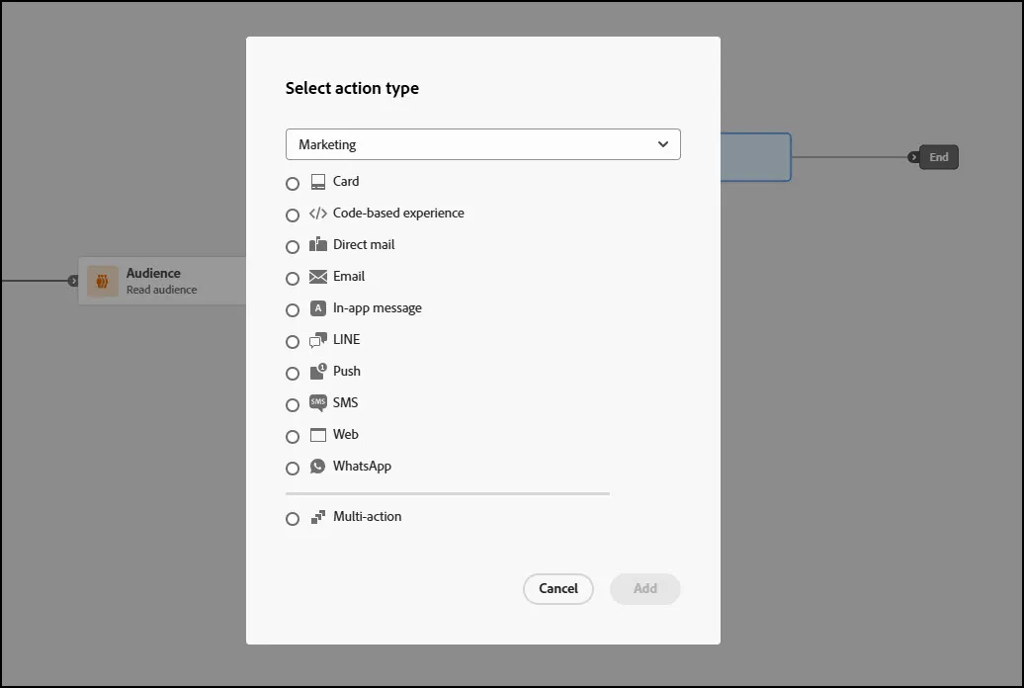The image size is (1024, 688).
Task: Choose the Push radio button
Action: tap(293, 373)
